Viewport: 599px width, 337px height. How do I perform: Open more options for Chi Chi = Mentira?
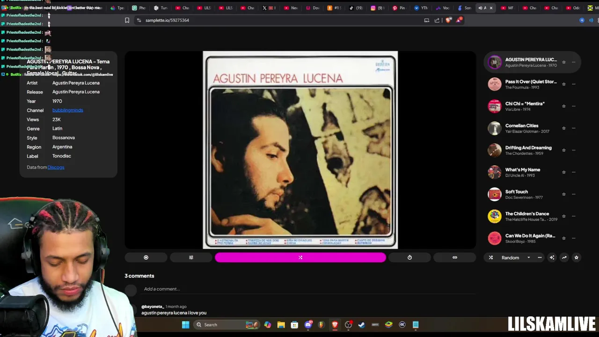(x=574, y=106)
